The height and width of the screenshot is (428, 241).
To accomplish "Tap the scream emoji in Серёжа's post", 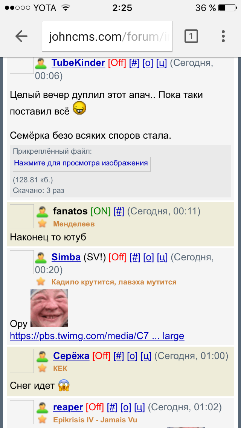I will point(64,385).
